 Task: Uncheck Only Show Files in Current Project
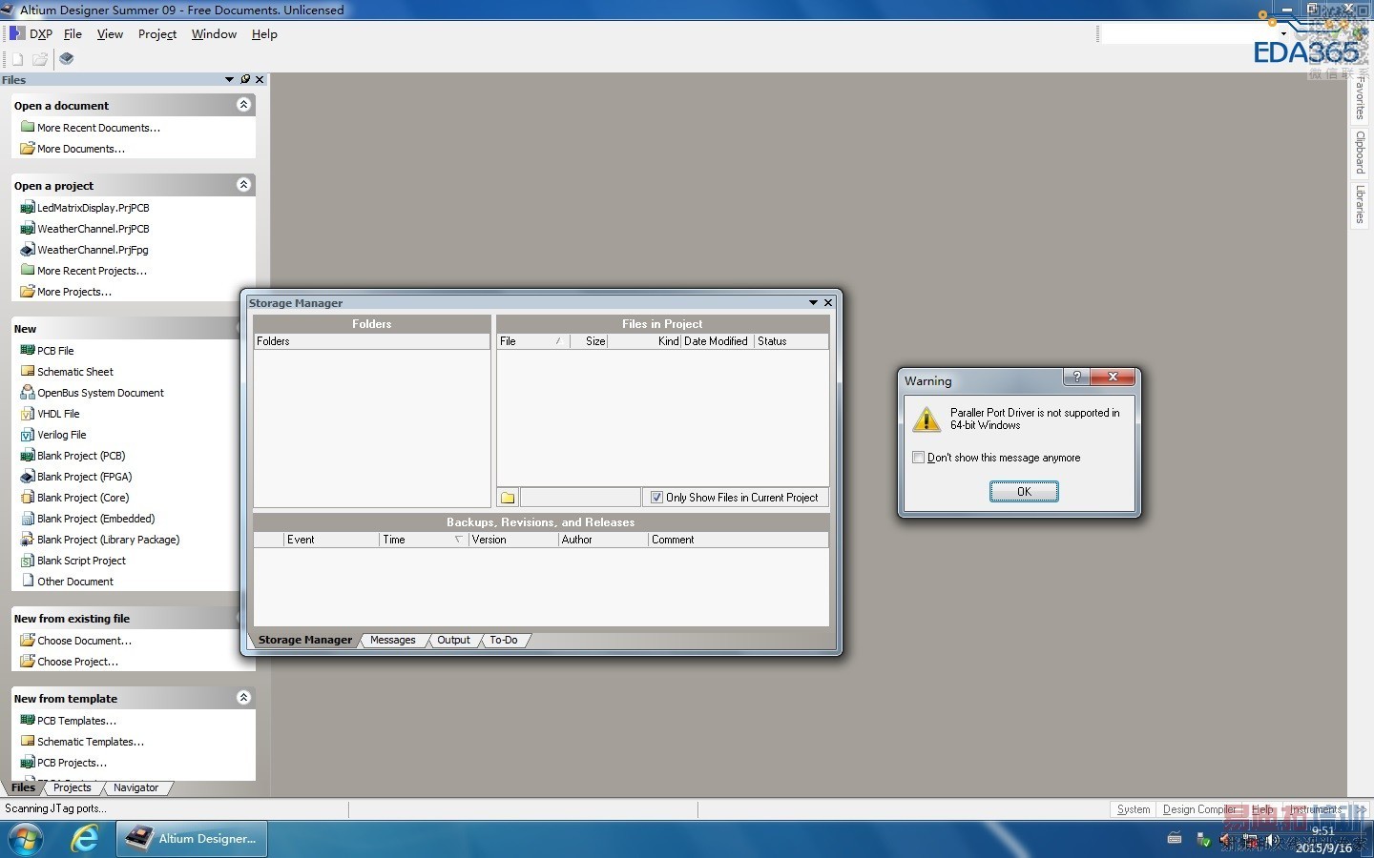[x=656, y=498]
